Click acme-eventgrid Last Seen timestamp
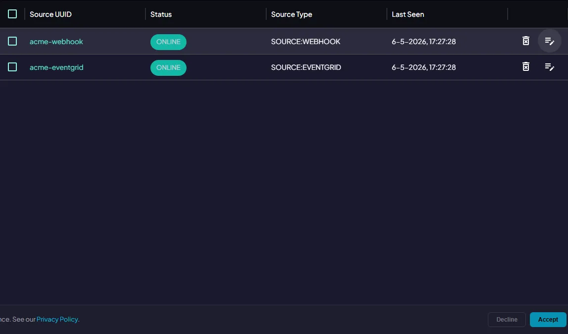The height and width of the screenshot is (334, 568). point(424,67)
